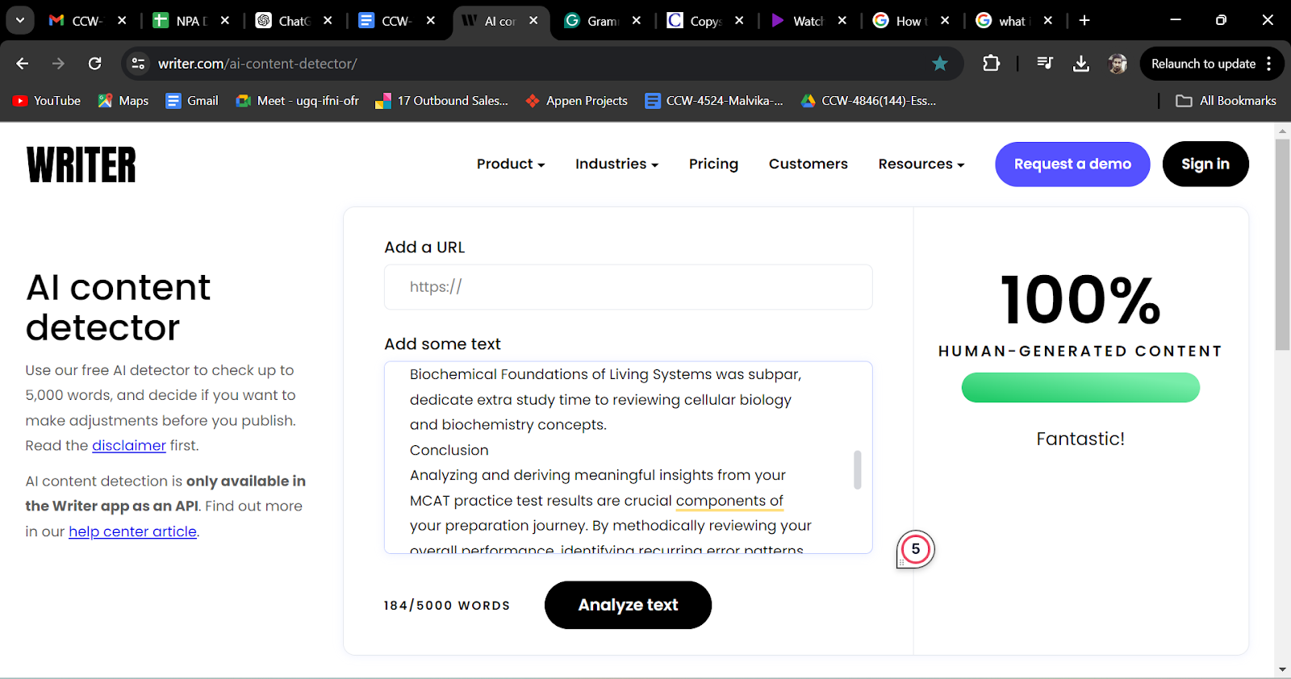Close the AI content detector tab

[x=533, y=21]
